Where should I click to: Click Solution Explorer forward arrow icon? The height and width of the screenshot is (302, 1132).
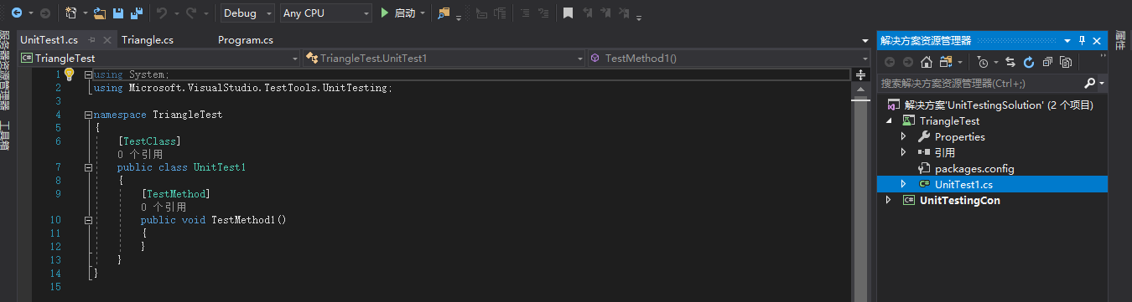click(x=908, y=62)
